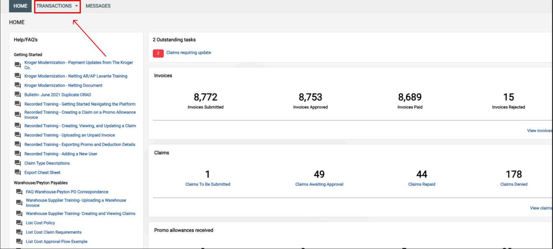Image resolution: width=553 pixels, height=249 pixels.
Task: Open Uploading an Unpaid Invoice training
Action: tap(69, 135)
